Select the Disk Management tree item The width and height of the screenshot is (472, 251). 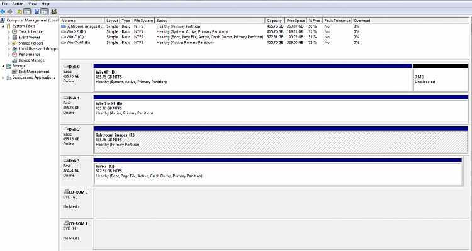pyautogui.click(x=34, y=72)
